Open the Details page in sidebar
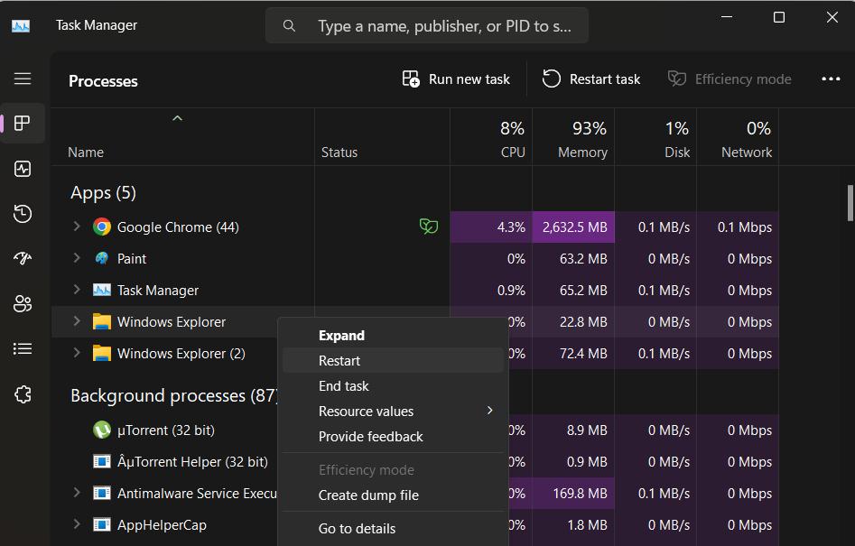Screen dimensions: 855x546 coord(23,349)
